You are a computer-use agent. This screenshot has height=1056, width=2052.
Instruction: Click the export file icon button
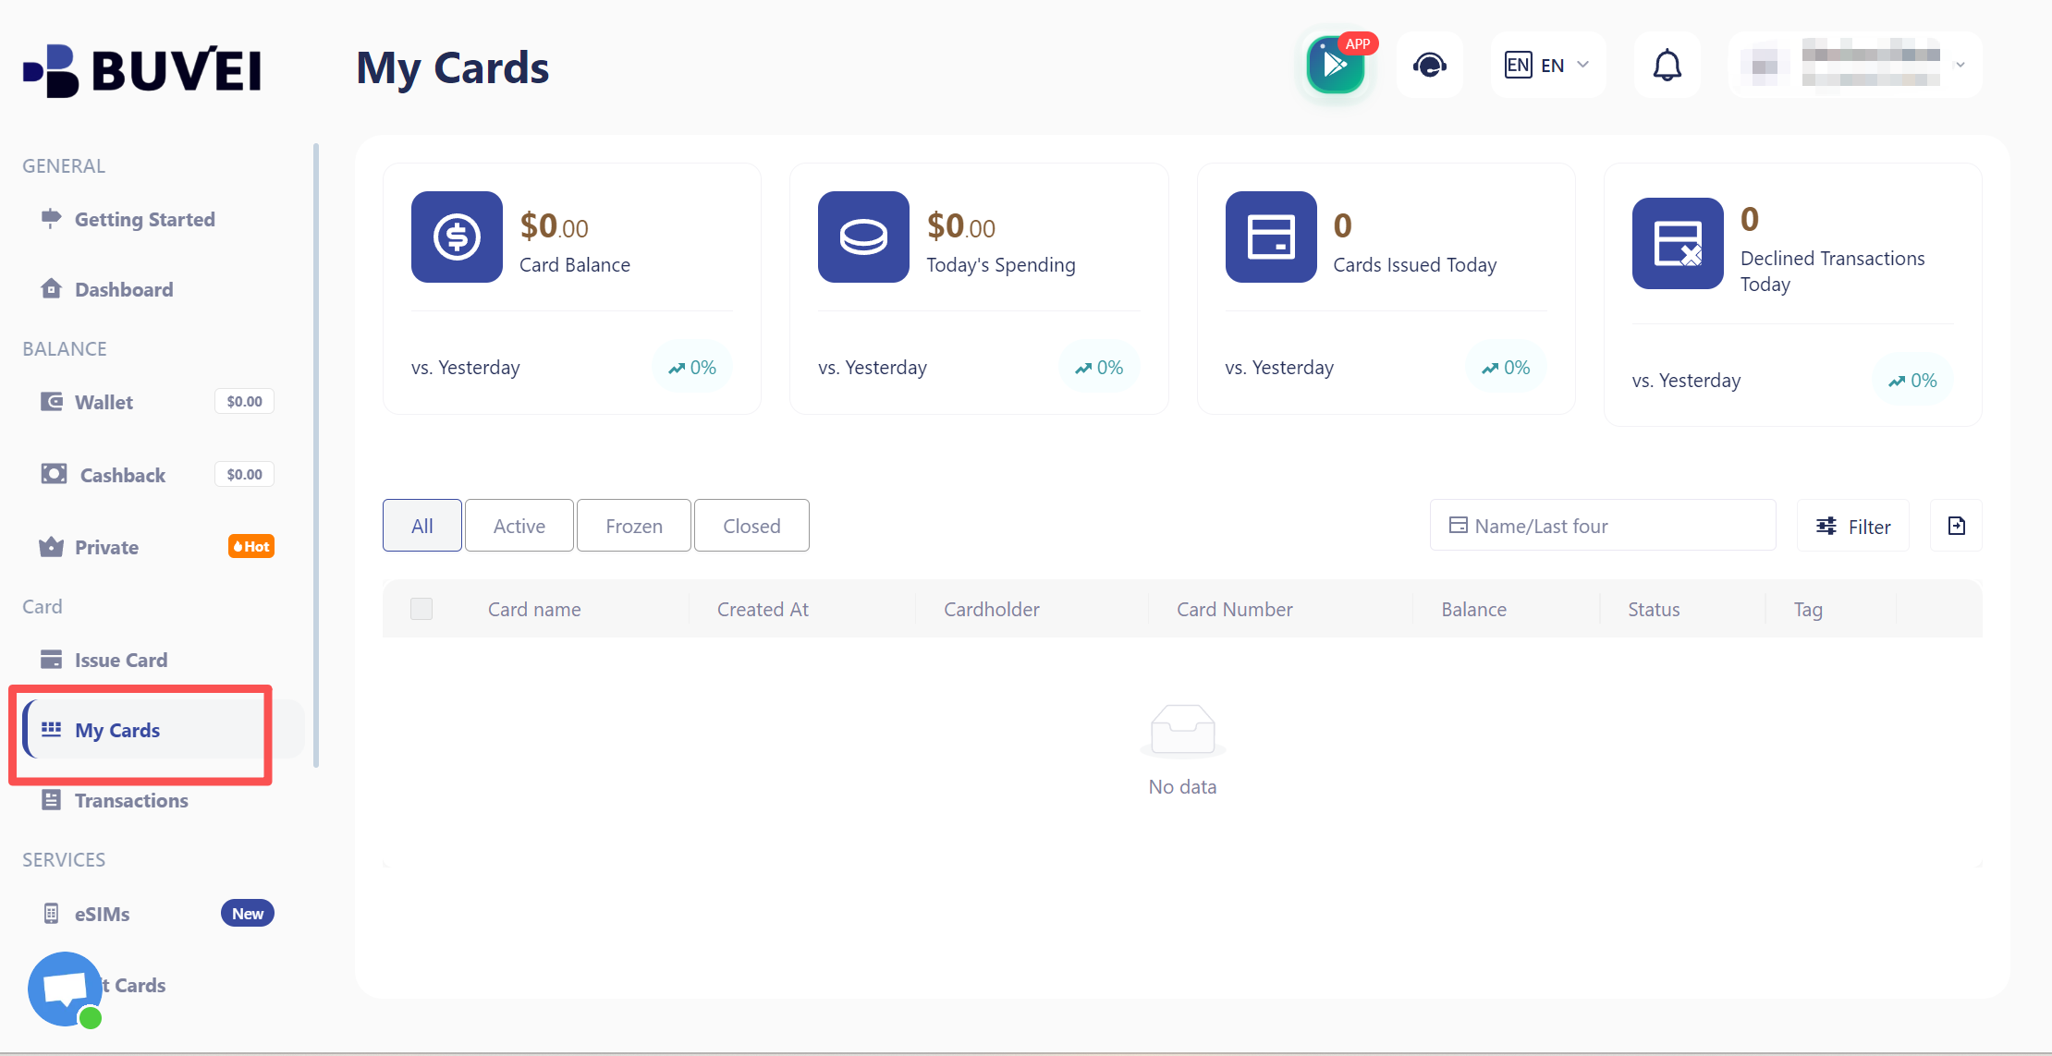point(1957,526)
